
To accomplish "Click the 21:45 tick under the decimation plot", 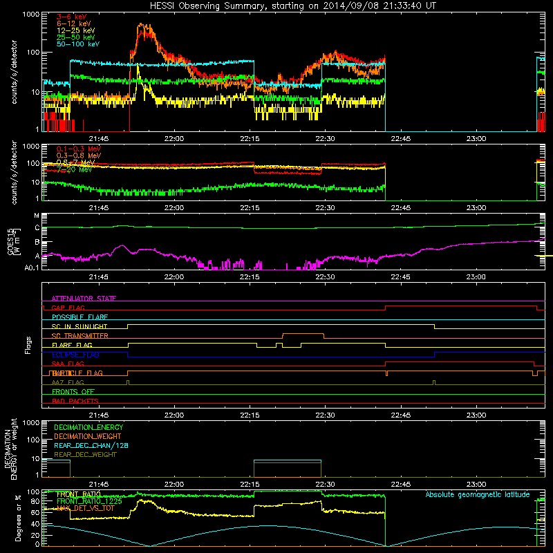I will pyautogui.click(x=98, y=485).
